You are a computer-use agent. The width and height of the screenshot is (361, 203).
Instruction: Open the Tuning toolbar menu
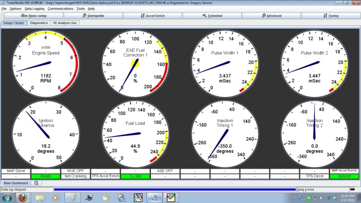click(331, 16)
